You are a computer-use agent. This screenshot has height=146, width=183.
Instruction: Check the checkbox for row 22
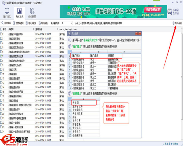(x=1, y=122)
